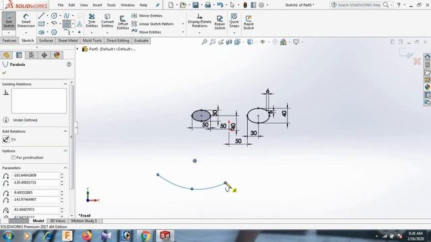This screenshot has width=431, height=242.
Task: Select the Spline sketch tool
Action: pyautogui.click(x=67, y=15)
